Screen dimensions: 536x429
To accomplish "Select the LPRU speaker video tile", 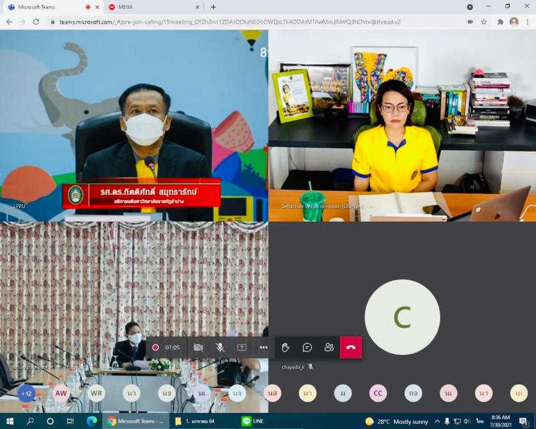I will tap(134, 126).
